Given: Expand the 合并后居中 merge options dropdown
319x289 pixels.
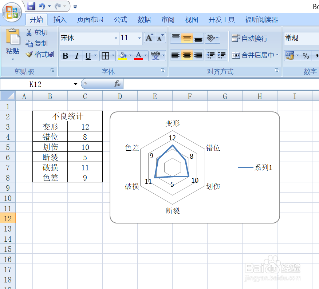Looking at the screenshot, I should 277,56.
